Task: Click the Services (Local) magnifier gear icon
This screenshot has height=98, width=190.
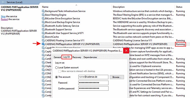Action: pyautogui.click(x=4, y=2)
